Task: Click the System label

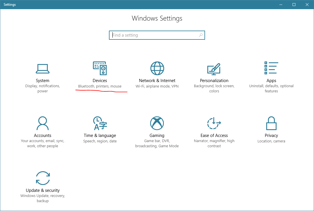Action: [42, 80]
